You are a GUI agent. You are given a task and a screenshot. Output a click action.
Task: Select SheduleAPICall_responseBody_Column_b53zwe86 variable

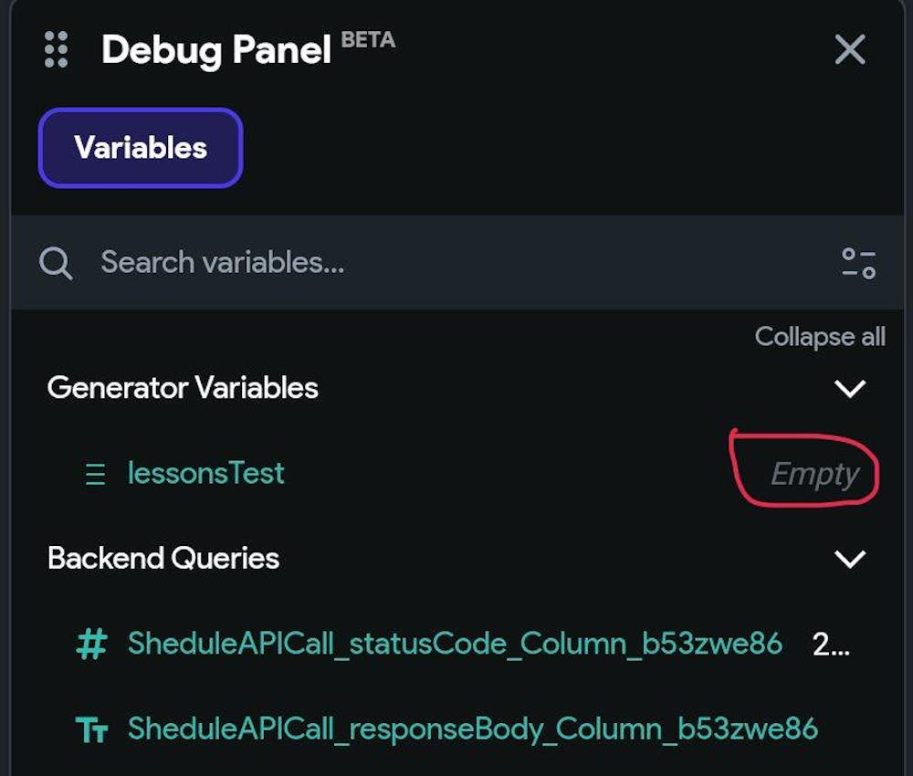(x=473, y=729)
